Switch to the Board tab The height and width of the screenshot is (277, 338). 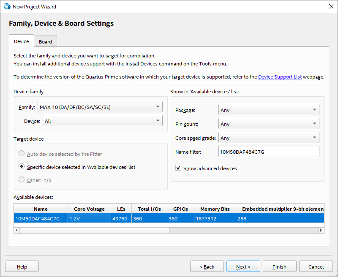[x=45, y=41]
